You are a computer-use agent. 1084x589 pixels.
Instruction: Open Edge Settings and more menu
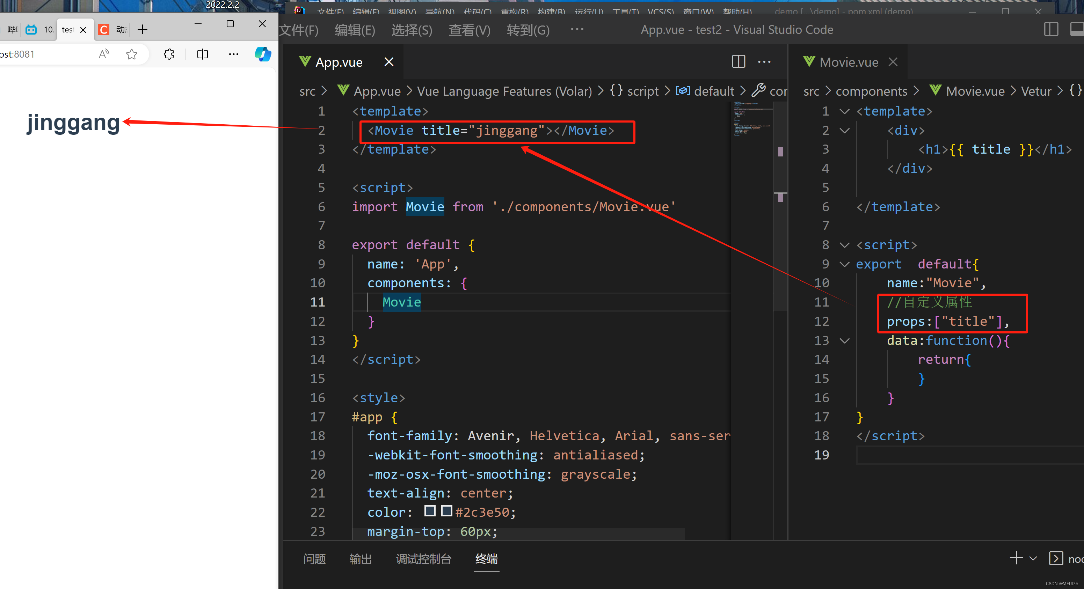pyautogui.click(x=234, y=54)
